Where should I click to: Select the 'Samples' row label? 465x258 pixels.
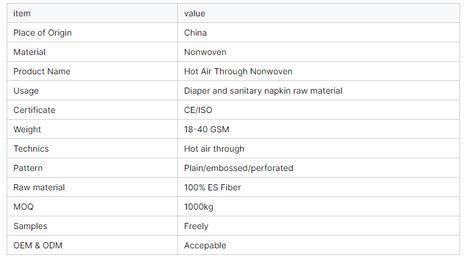[x=30, y=226]
